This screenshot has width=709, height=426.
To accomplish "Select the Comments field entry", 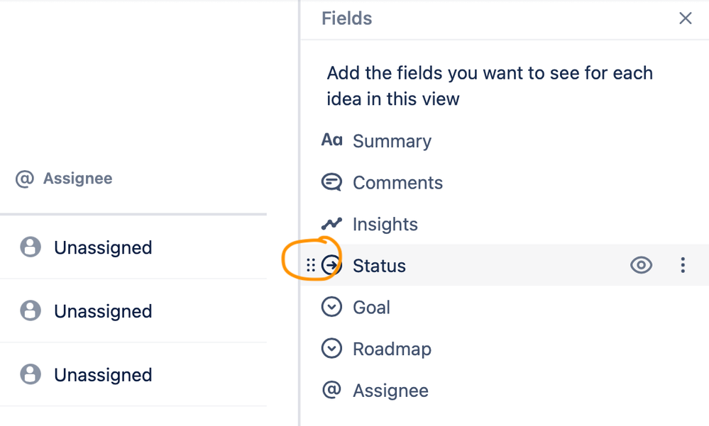I will coord(397,183).
